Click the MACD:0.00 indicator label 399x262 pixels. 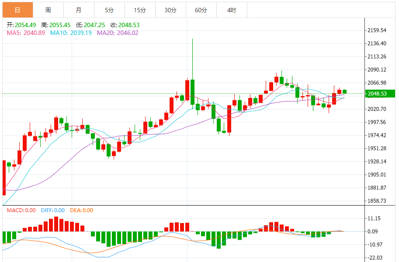pyautogui.click(x=21, y=210)
